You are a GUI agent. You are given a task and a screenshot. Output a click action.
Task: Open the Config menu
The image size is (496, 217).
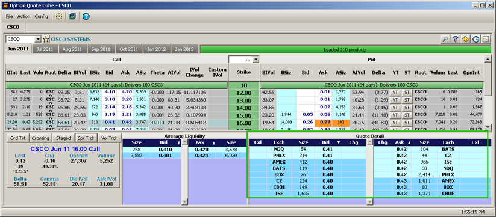(42, 16)
